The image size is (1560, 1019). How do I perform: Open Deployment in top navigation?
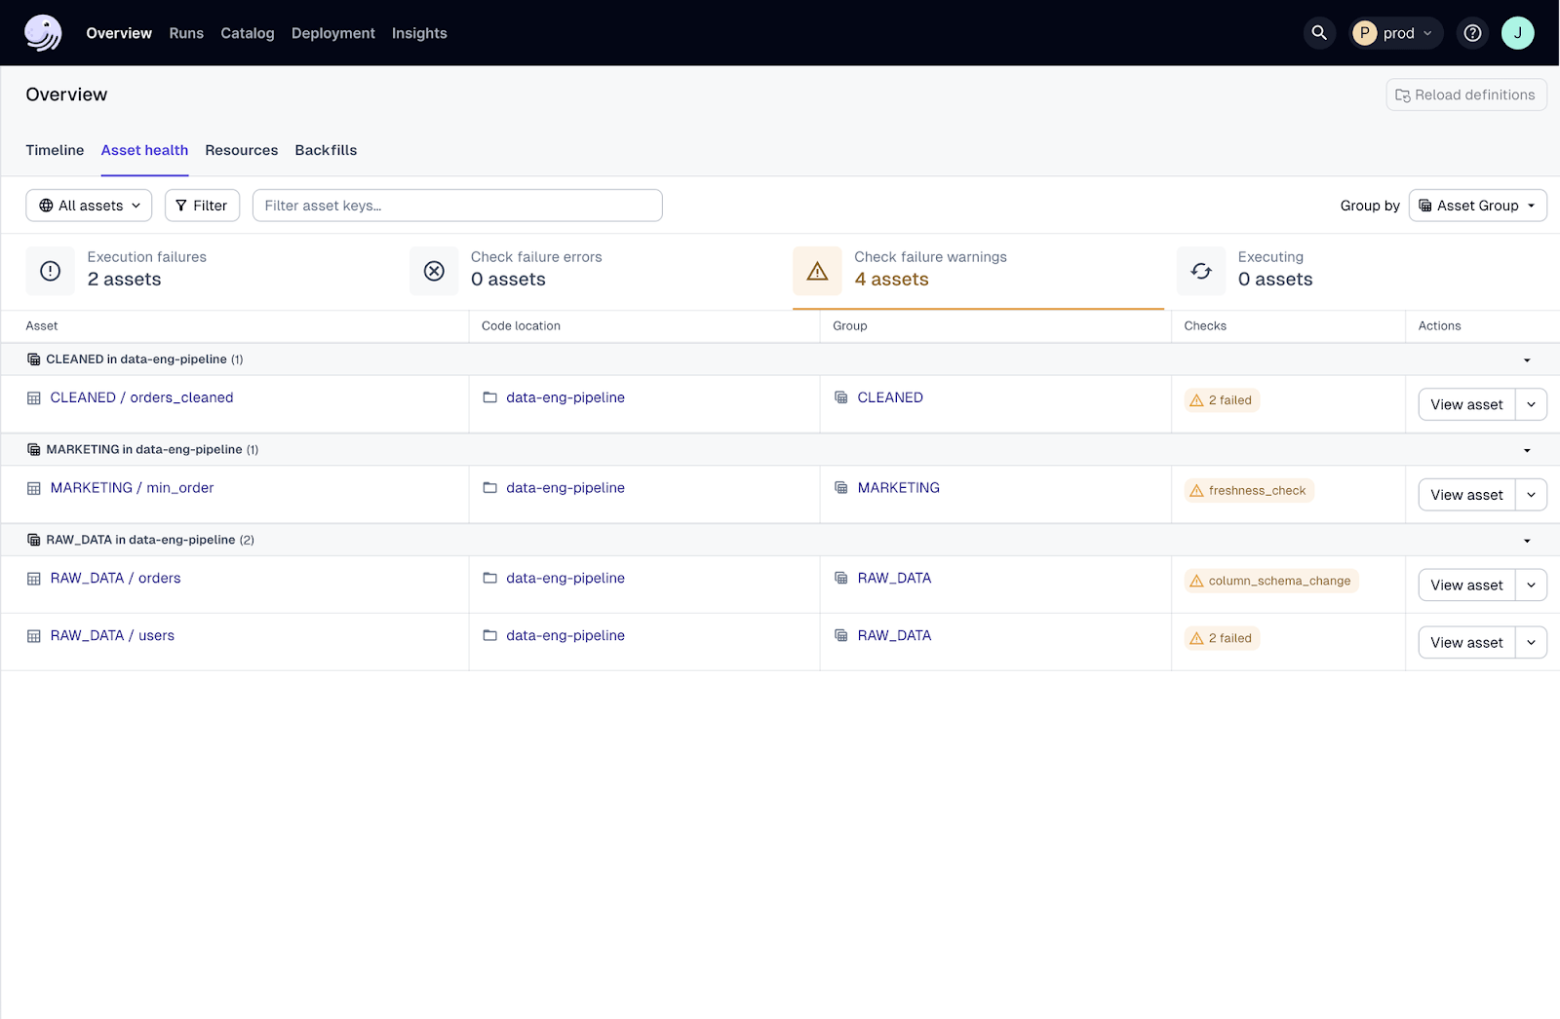[333, 33]
